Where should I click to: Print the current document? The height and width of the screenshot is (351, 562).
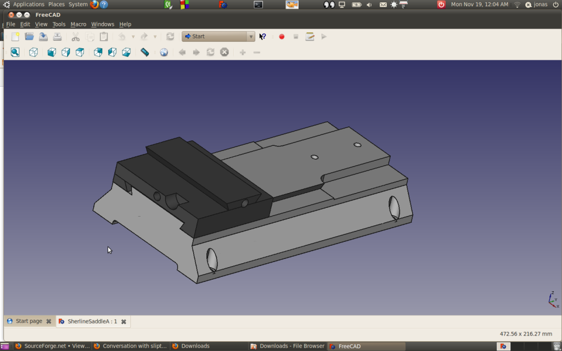click(x=57, y=36)
